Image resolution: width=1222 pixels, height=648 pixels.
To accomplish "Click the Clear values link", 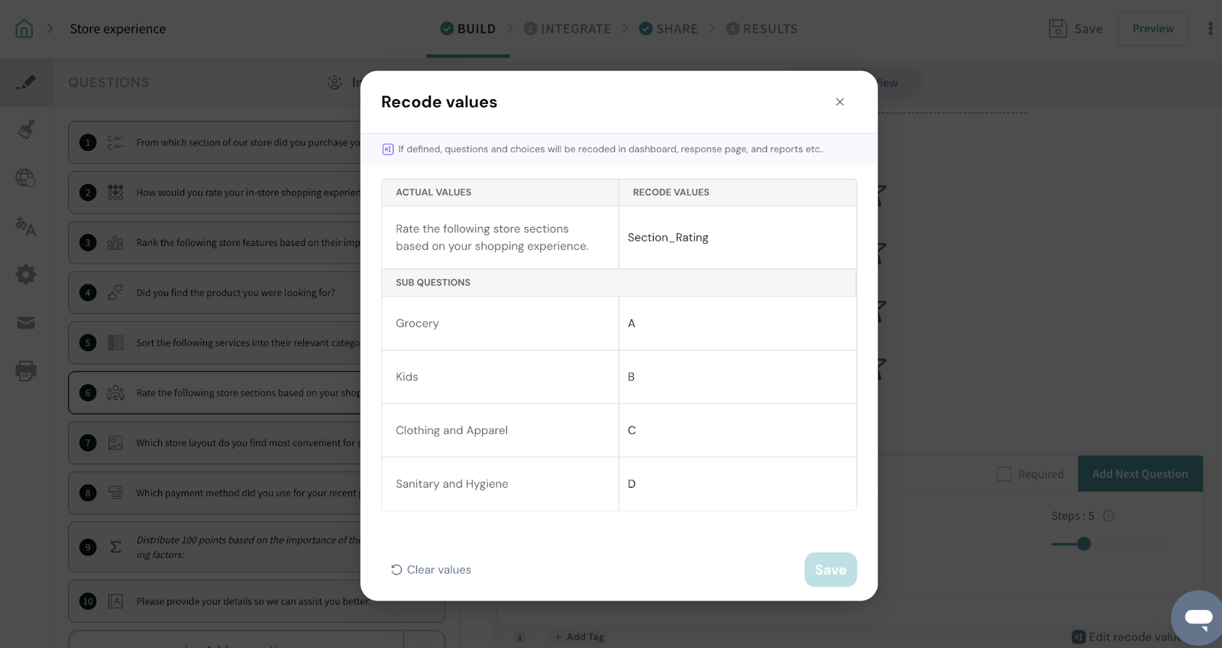I will click(431, 570).
